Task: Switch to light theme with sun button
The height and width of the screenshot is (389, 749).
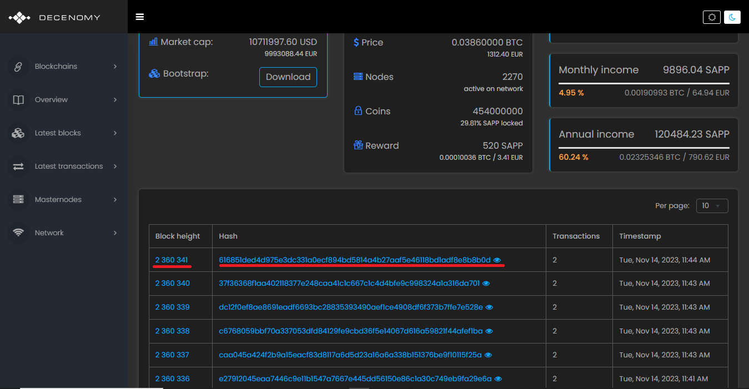Action: [x=712, y=17]
